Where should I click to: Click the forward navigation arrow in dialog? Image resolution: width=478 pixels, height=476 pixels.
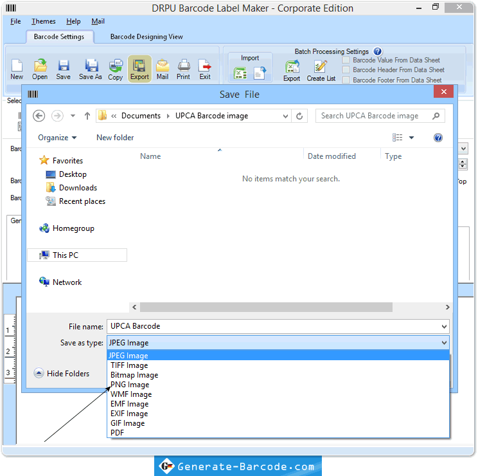[x=57, y=116]
